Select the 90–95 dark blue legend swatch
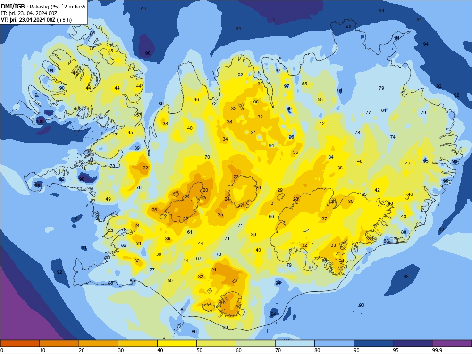 click(373, 344)
